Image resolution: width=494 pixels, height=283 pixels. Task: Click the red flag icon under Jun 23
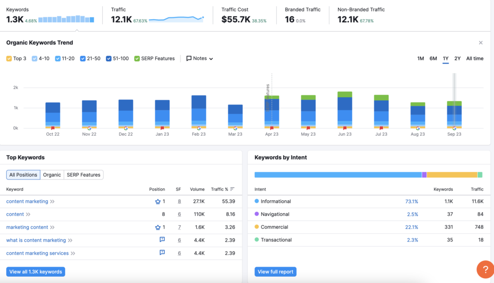[x=344, y=128]
